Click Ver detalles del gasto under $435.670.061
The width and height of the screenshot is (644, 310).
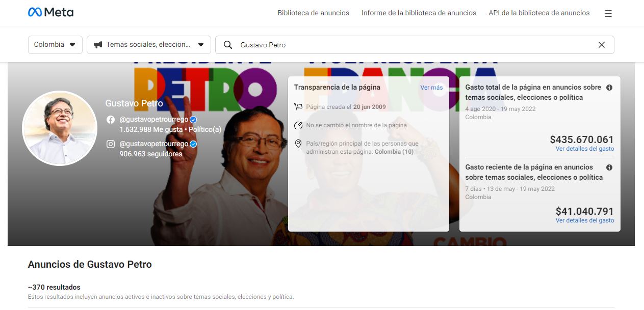coord(585,149)
